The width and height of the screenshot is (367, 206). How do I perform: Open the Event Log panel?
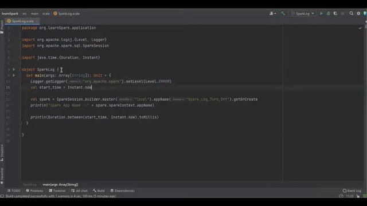click(352, 191)
